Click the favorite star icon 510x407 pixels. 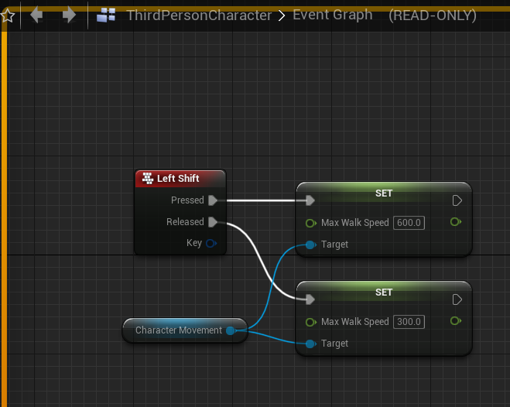(8, 15)
